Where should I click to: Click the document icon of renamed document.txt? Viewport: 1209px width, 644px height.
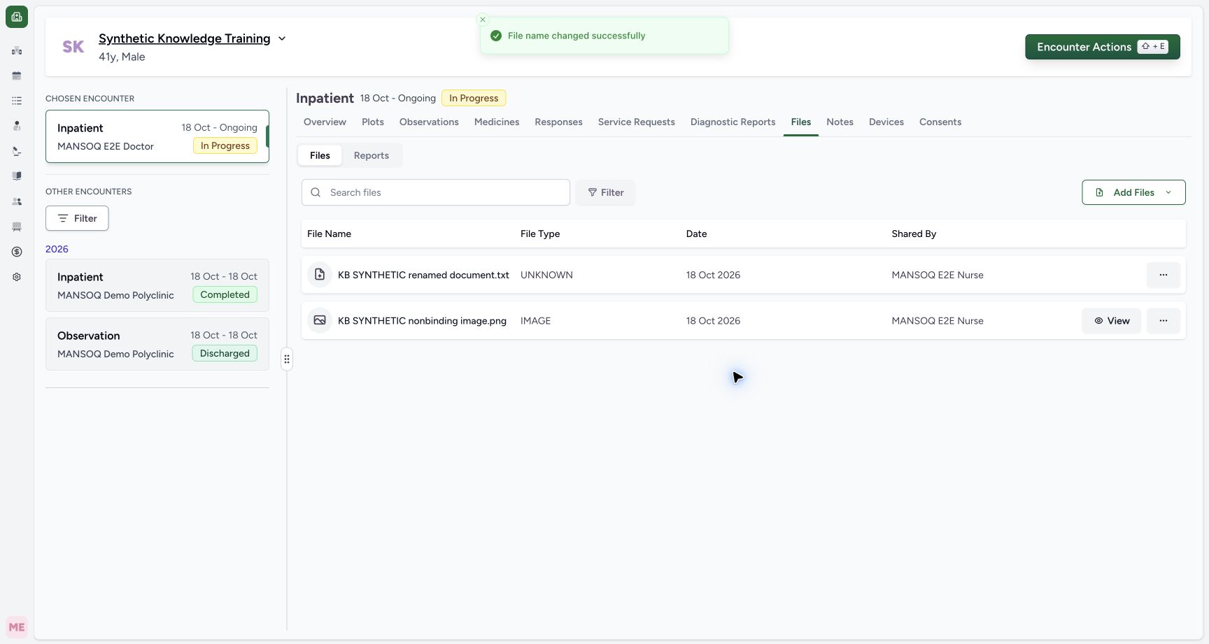320,275
